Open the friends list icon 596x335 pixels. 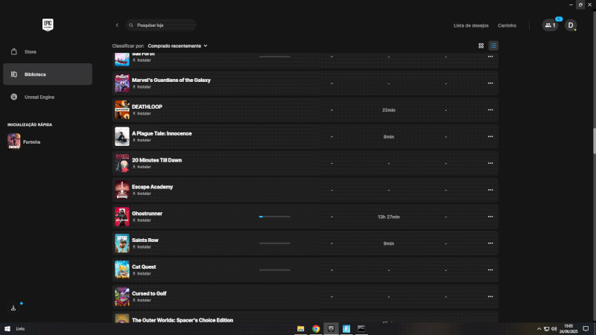[x=550, y=25]
